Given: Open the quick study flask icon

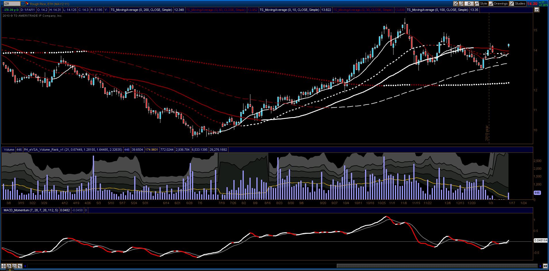Looking at the screenshot, I should (x=456, y=4).
